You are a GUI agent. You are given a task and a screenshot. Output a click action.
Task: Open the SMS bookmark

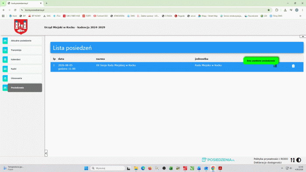pos(47,16)
